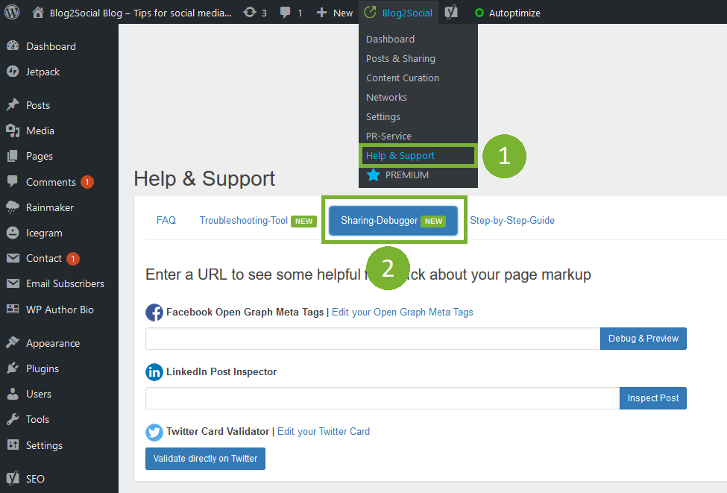The height and width of the screenshot is (493, 727).
Task: Click the Pages icon in sidebar
Action: pyautogui.click(x=13, y=156)
